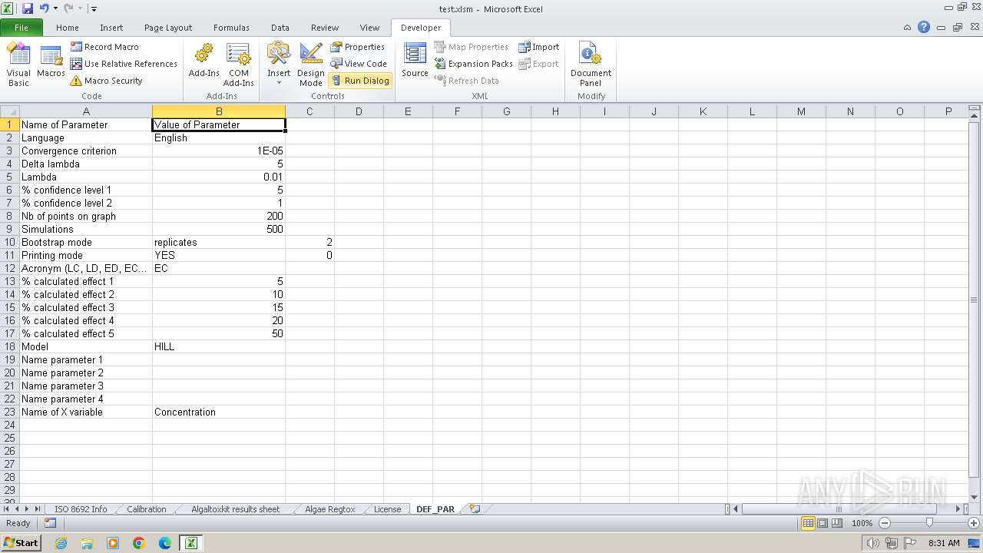Open XML Expansion Packs

point(473,64)
